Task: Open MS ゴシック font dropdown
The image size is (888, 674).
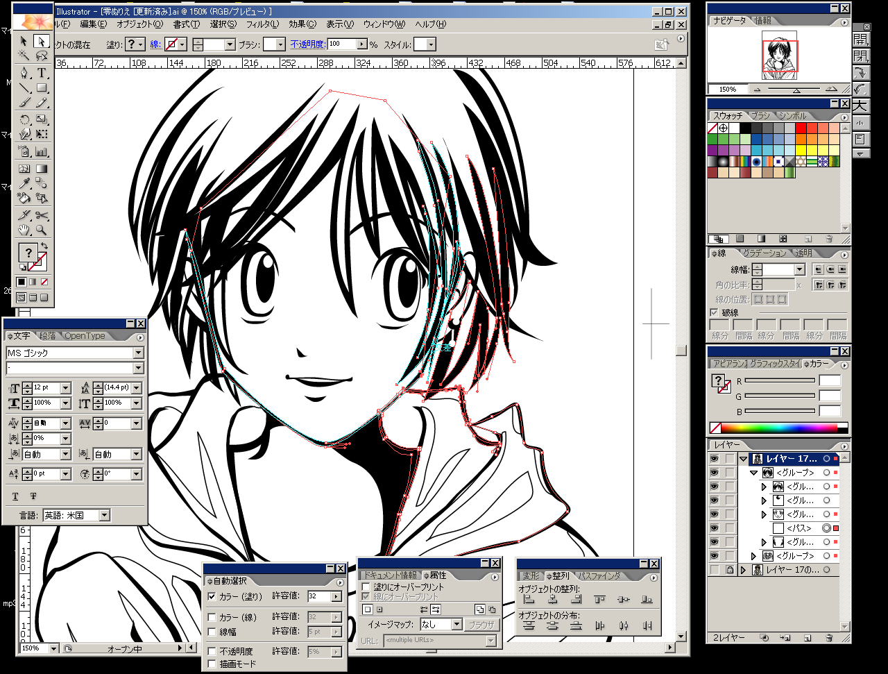Action: (x=138, y=353)
